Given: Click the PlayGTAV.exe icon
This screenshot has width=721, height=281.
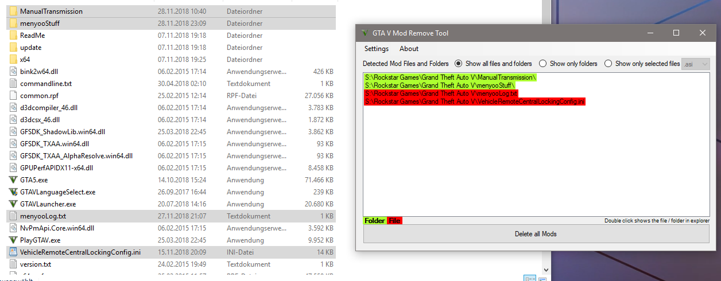Looking at the screenshot, I should (13, 240).
